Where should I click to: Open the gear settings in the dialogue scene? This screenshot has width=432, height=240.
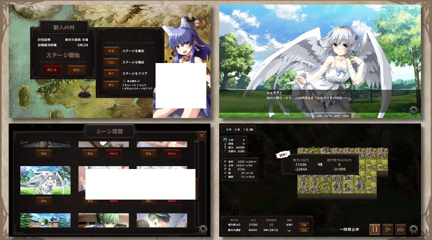tap(413, 110)
